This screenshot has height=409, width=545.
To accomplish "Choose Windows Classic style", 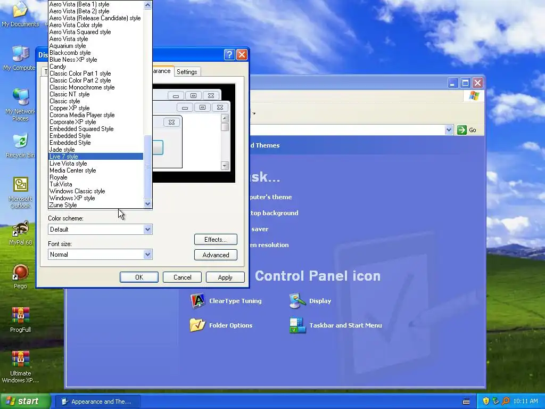I will pos(96,191).
